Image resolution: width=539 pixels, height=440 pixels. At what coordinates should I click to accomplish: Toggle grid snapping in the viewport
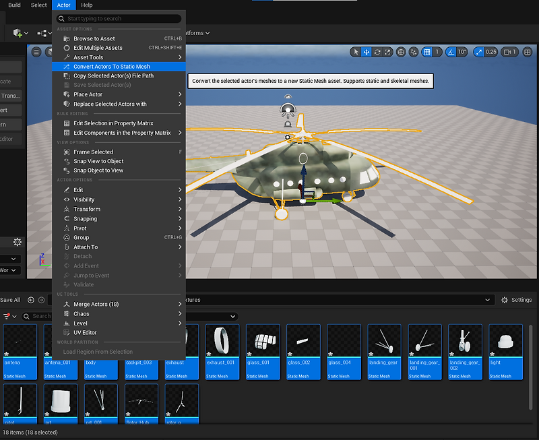point(428,52)
